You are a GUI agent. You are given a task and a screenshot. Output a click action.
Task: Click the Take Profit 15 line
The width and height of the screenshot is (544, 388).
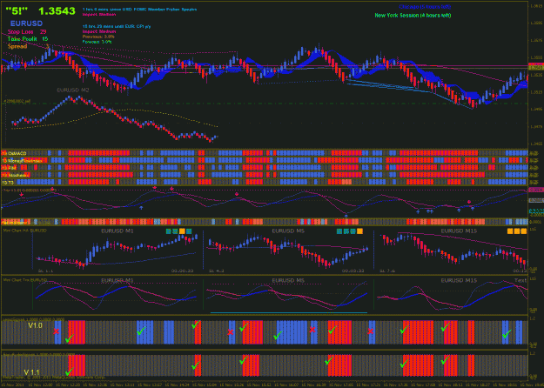click(x=28, y=39)
